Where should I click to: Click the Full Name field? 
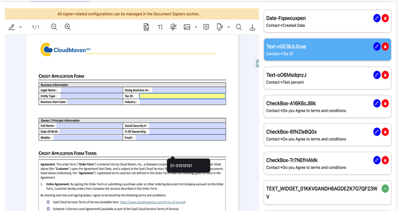click(x=89, y=126)
